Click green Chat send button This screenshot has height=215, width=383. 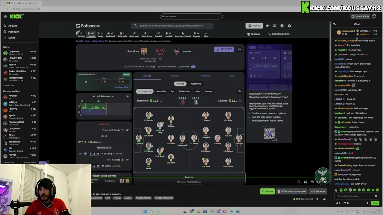[375, 203]
